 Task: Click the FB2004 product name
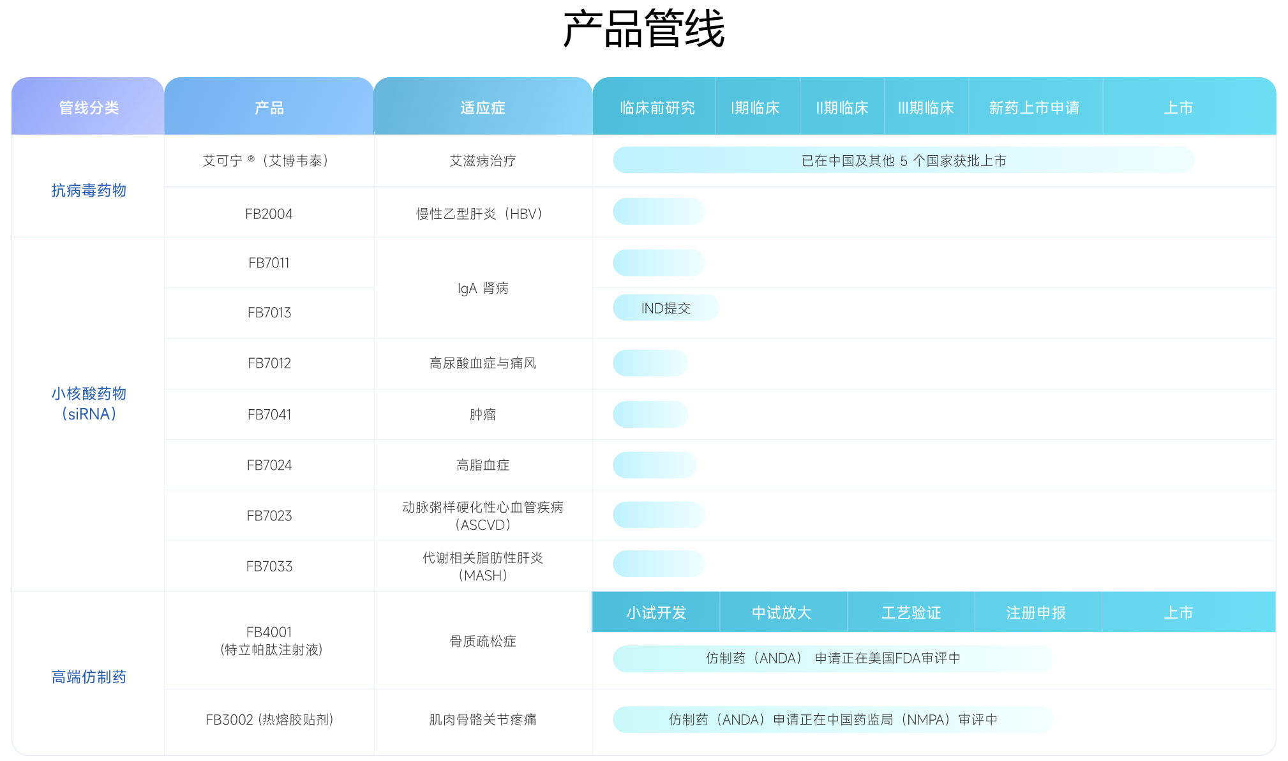(x=269, y=214)
